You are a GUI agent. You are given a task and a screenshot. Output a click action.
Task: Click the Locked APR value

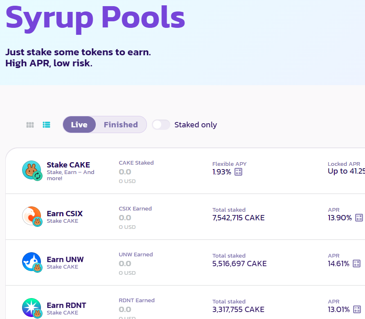[x=346, y=172]
